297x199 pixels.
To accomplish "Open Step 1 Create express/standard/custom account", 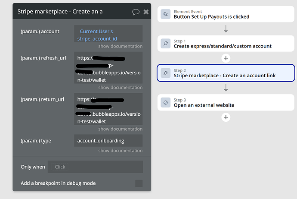I will pyautogui.click(x=226, y=44).
